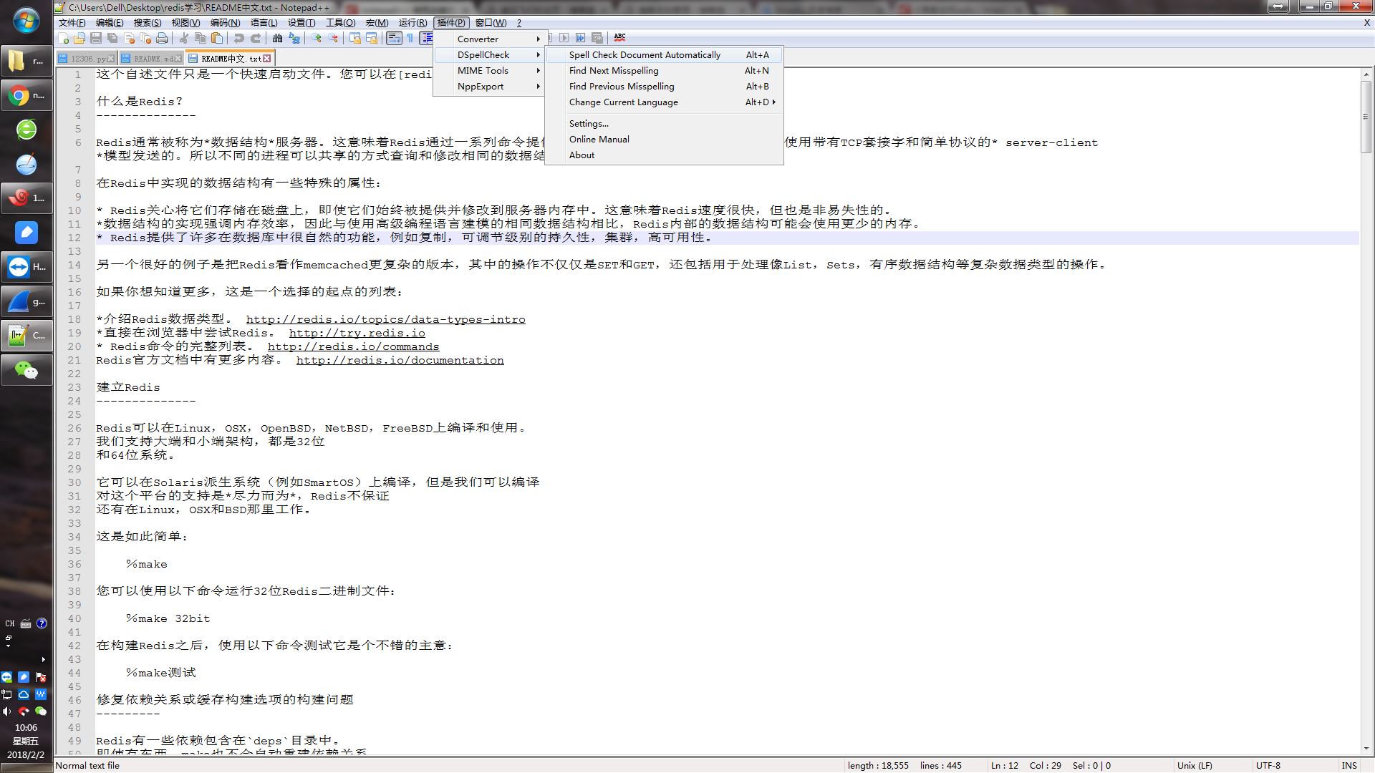Print the document with the Print icon

[162, 38]
